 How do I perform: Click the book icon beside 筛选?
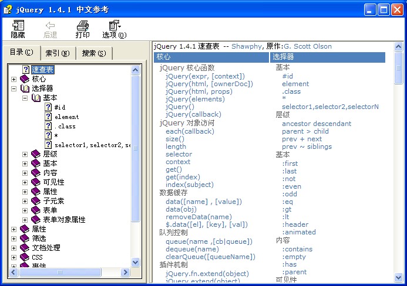click(25, 238)
